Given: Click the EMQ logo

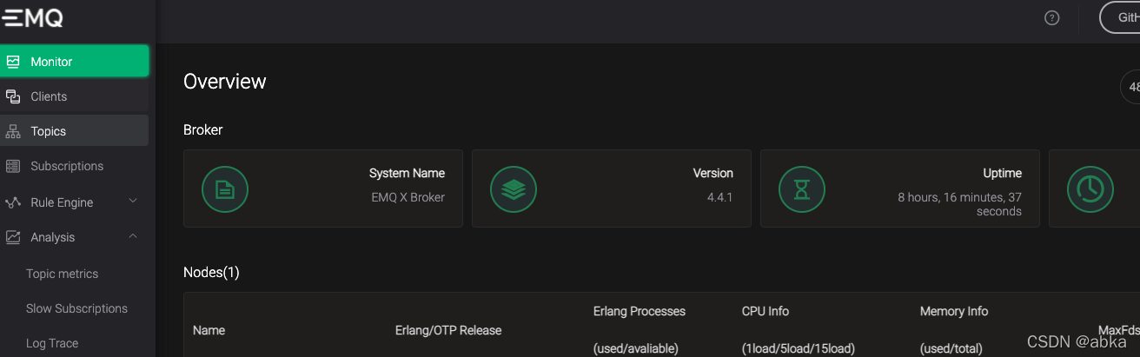Looking at the screenshot, I should tap(32, 17).
